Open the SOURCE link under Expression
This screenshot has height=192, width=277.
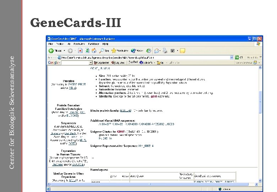[78, 164]
